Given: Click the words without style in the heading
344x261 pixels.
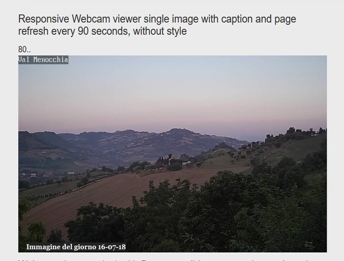Looking at the screenshot, I should (x=160, y=31).
